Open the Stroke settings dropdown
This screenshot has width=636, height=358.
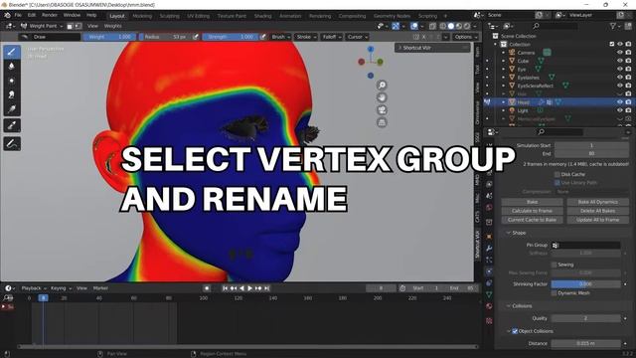coord(306,37)
